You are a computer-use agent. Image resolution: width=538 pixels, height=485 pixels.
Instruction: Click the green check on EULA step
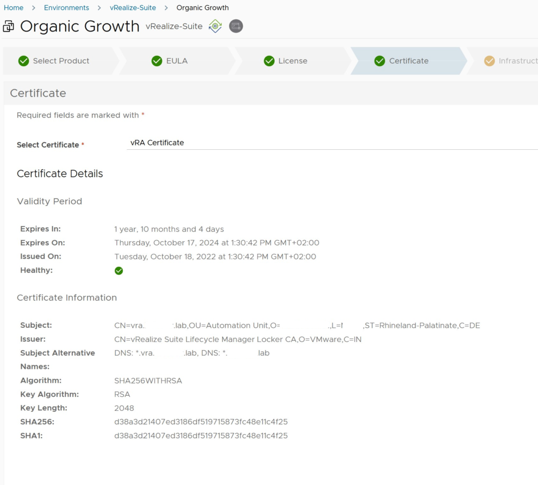coord(157,61)
